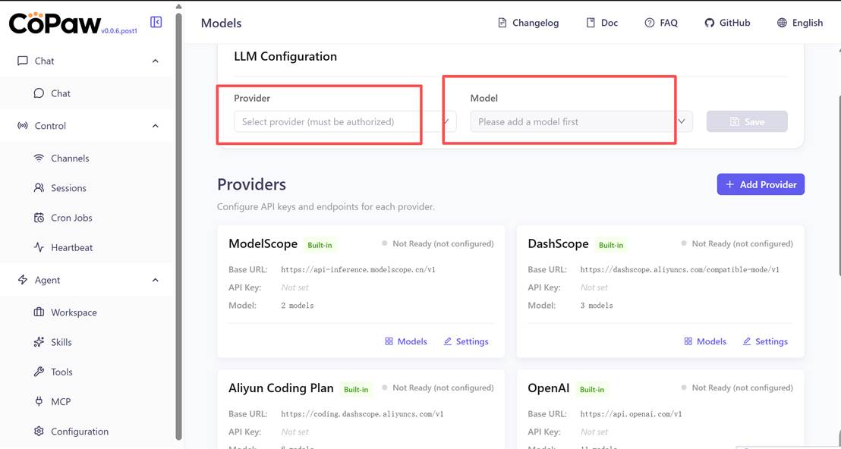Click the ModelScope Models grid icon

pos(389,341)
